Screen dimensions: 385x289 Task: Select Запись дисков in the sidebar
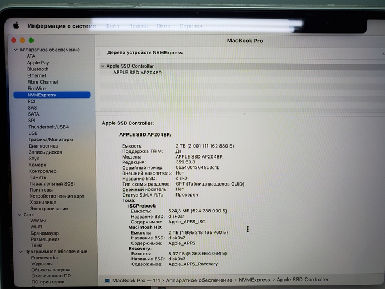[45, 152]
